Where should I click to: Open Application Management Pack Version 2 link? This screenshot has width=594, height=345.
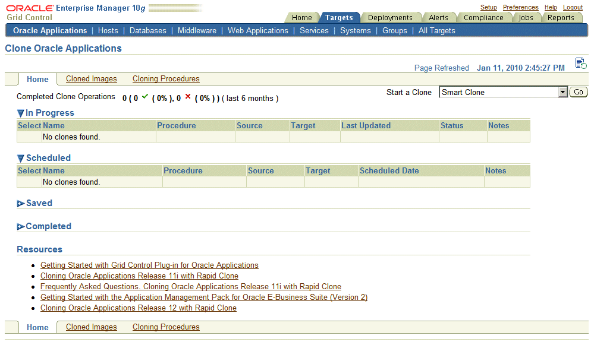click(204, 297)
